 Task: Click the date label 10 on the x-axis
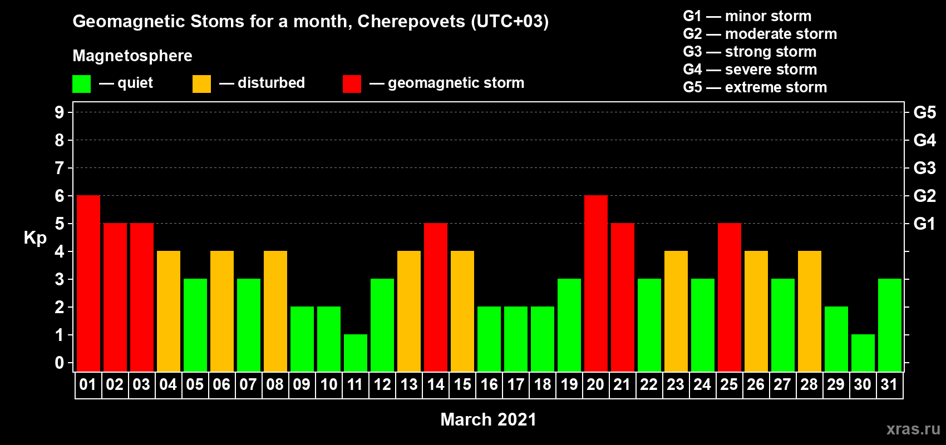coord(329,385)
